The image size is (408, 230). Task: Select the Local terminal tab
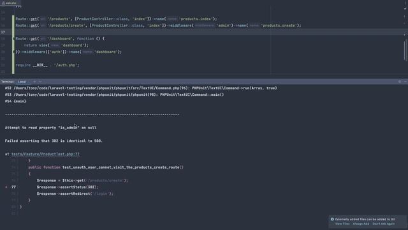(22, 82)
